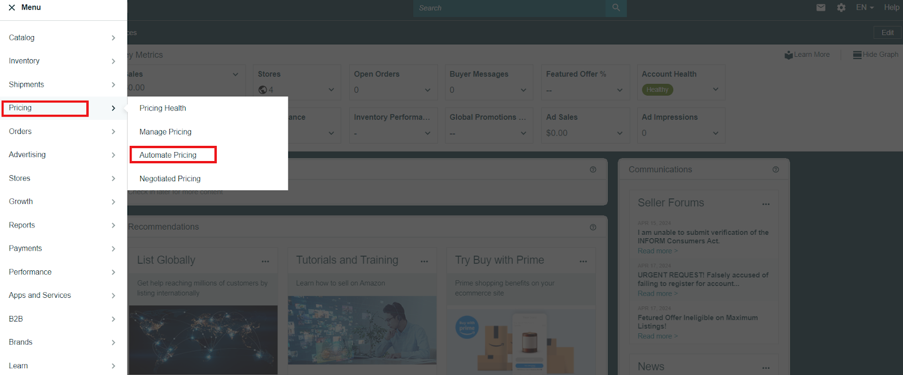Image resolution: width=903 pixels, height=375 pixels.
Task: Open Tutorials and Training ellipsis menu
Action: [424, 261]
